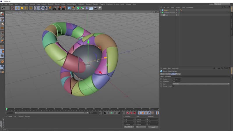Click Render View clapperboard icon

coord(55,8)
